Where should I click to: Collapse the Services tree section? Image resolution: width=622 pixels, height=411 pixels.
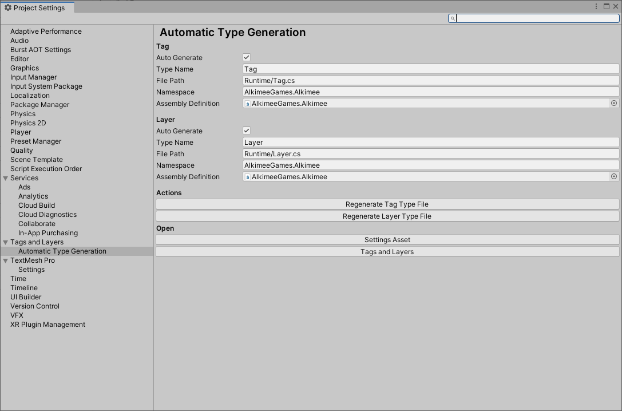5,178
